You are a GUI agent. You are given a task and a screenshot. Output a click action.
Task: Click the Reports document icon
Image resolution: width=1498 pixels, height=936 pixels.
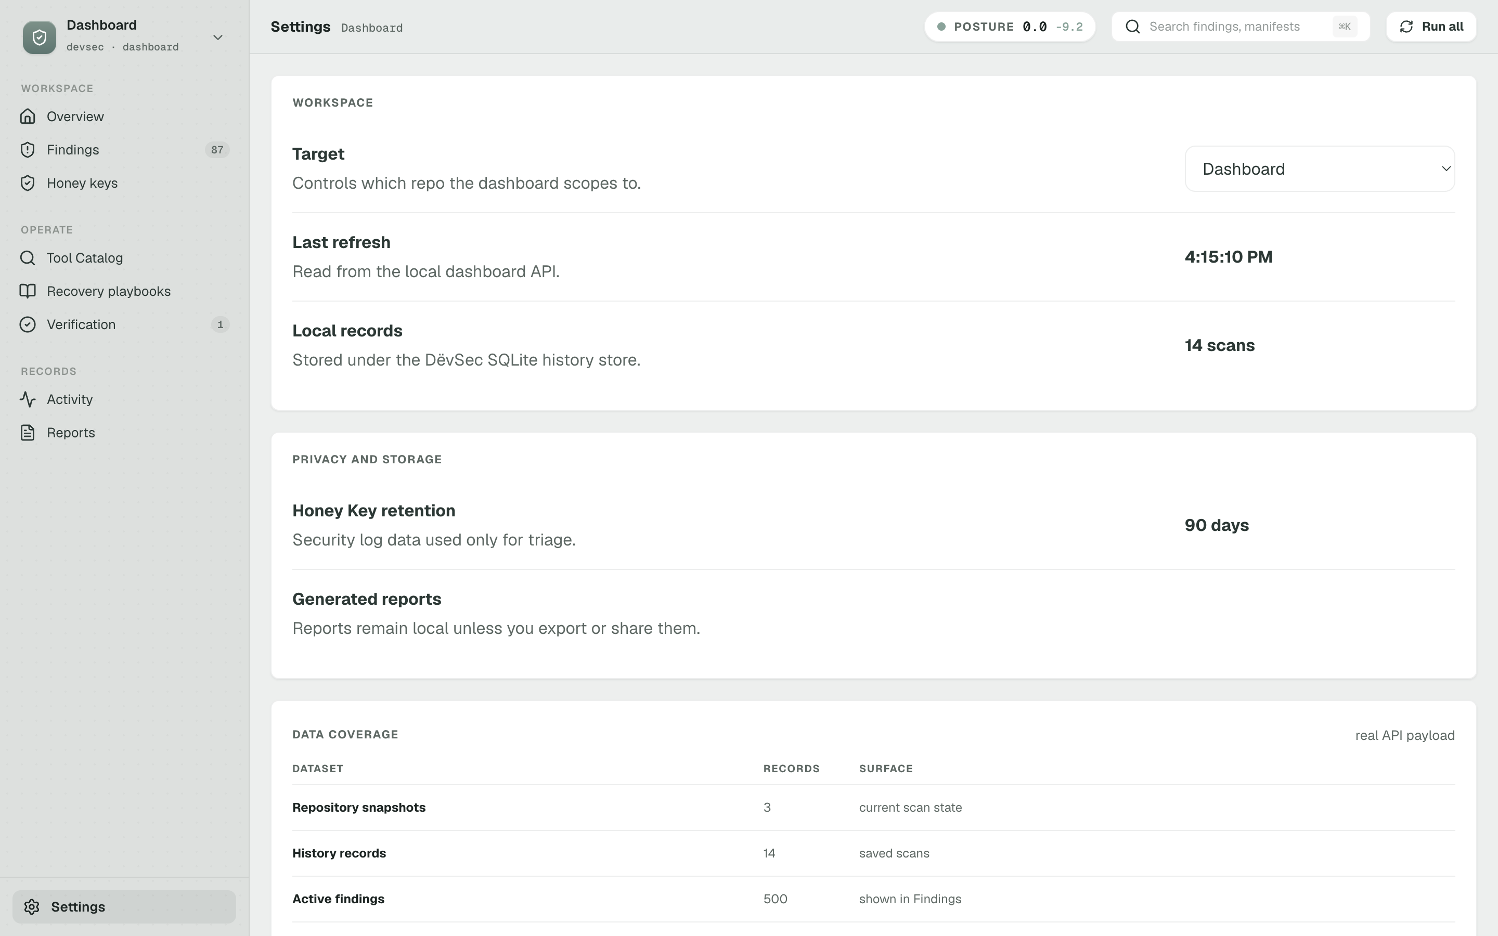click(x=28, y=433)
